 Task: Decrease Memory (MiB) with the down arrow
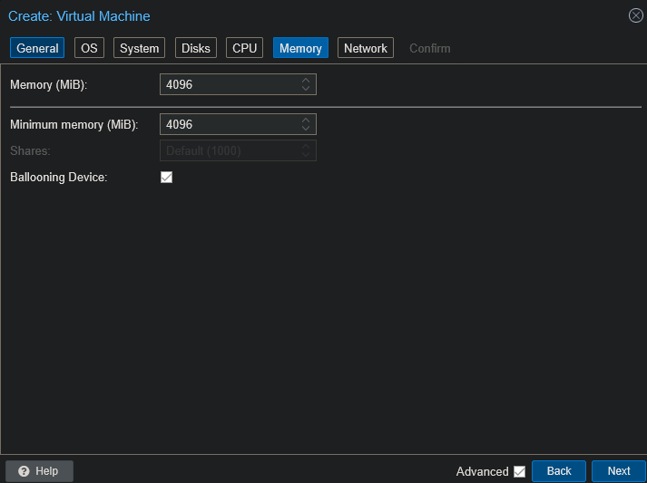(x=307, y=90)
